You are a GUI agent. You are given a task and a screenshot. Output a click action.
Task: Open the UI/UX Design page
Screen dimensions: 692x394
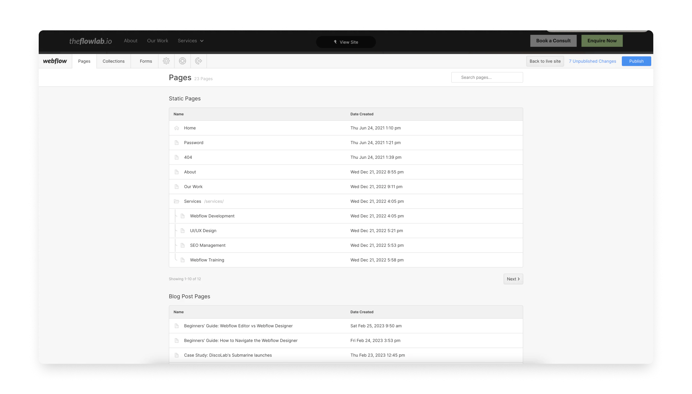click(x=346, y=231)
